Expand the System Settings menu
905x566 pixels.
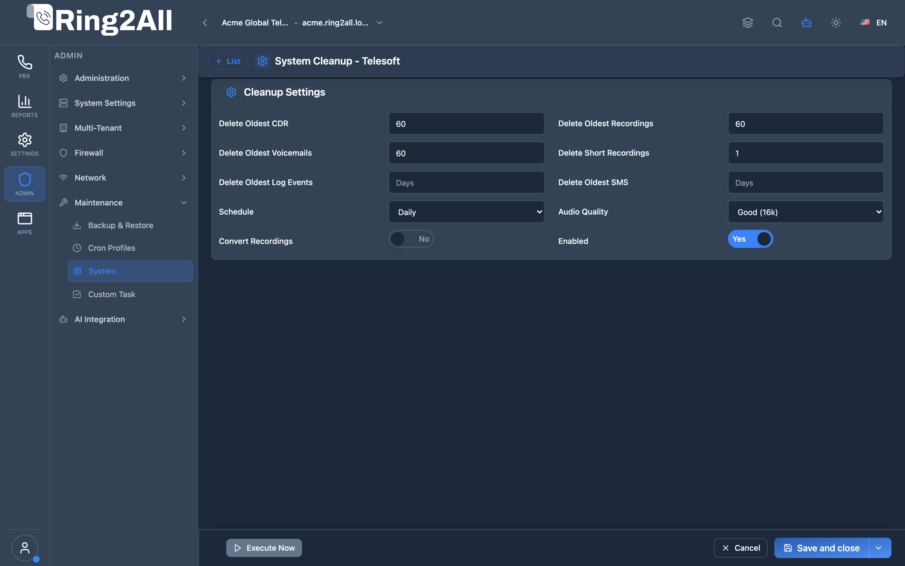(123, 103)
